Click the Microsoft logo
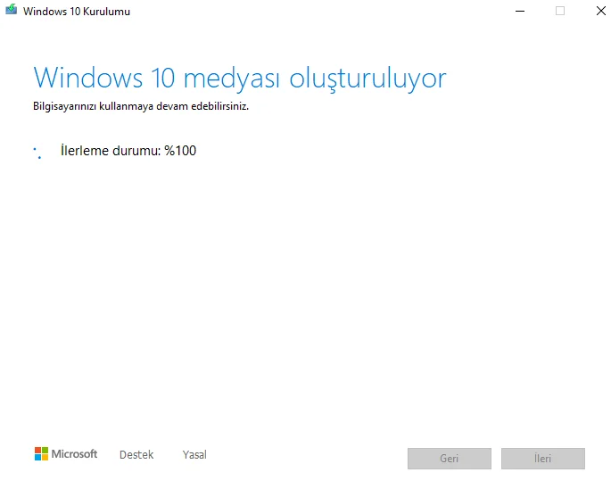The image size is (611, 489). pos(66,453)
